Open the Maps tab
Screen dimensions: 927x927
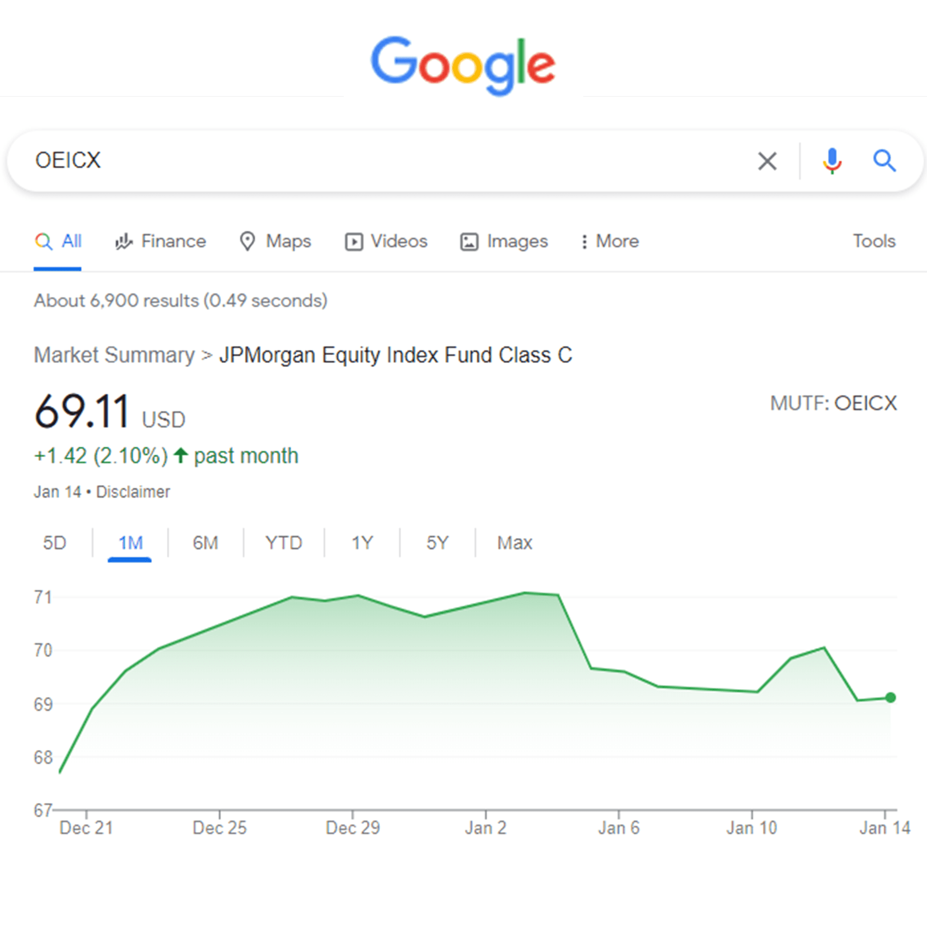(x=275, y=241)
